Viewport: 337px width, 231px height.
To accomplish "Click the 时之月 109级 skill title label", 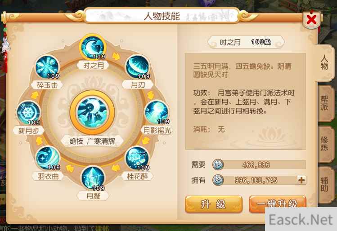I will [x=246, y=42].
